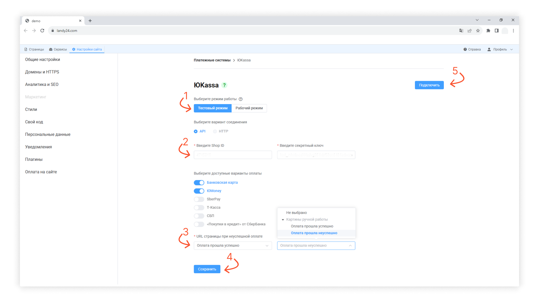Select the Настройки сайта tab

tap(87, 49)
